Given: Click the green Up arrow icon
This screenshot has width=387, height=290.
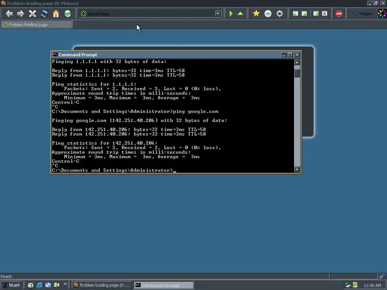Looking at the screenshot, I should (x=240, y=14).
